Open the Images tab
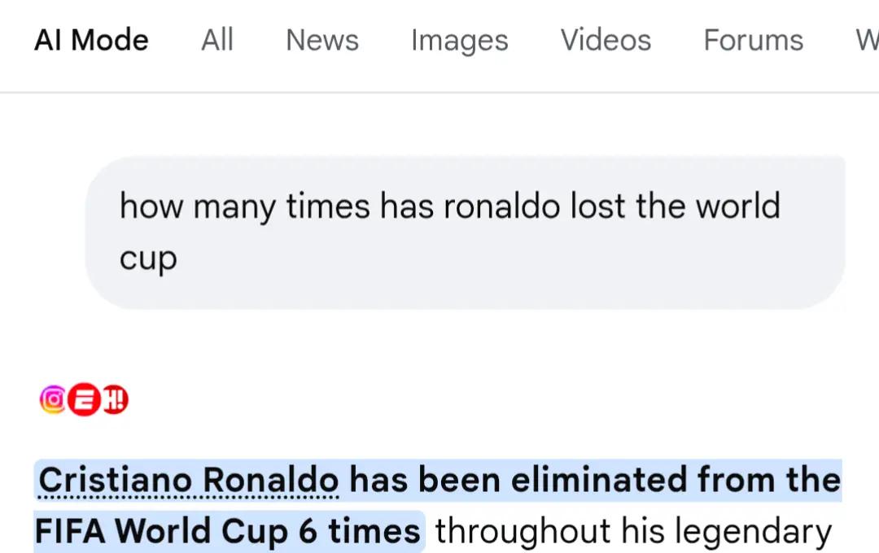879x553 pixels. click(x=460, y=41)
